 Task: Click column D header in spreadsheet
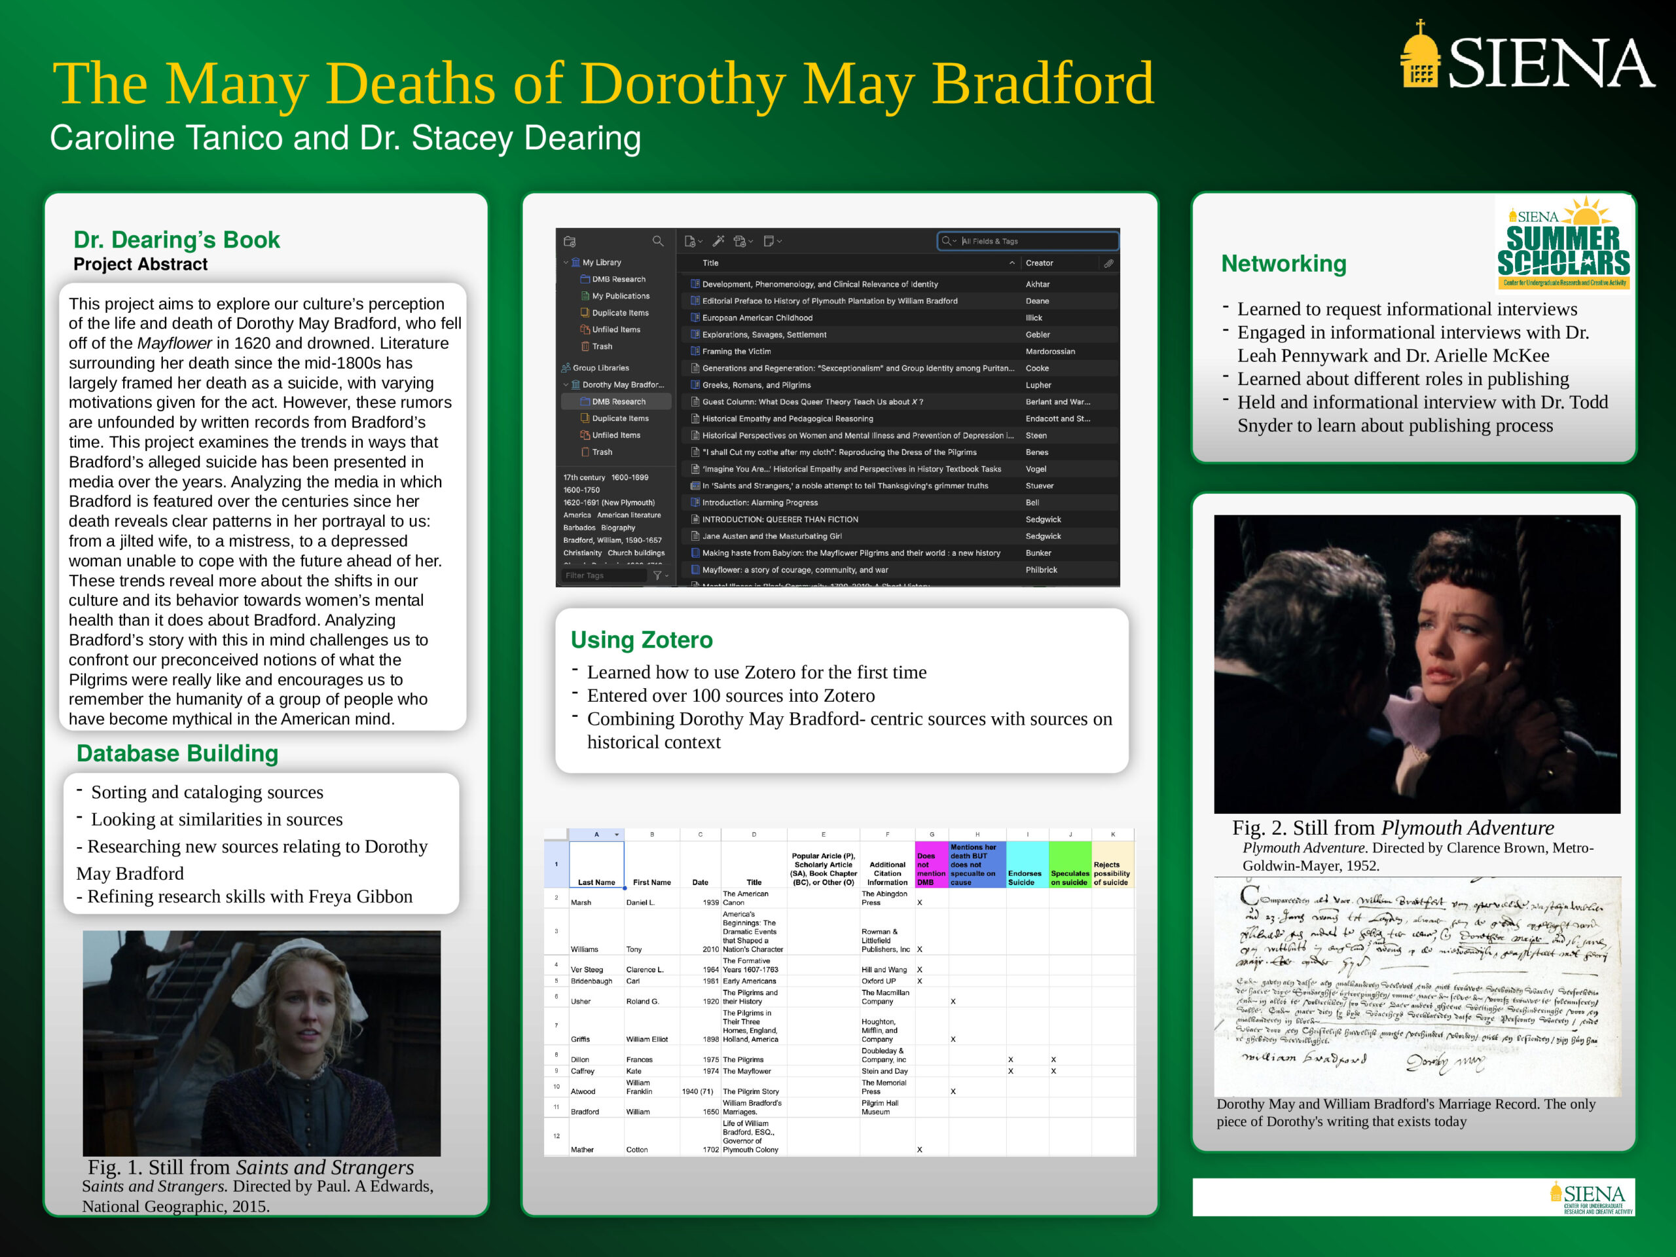point(754,834)
